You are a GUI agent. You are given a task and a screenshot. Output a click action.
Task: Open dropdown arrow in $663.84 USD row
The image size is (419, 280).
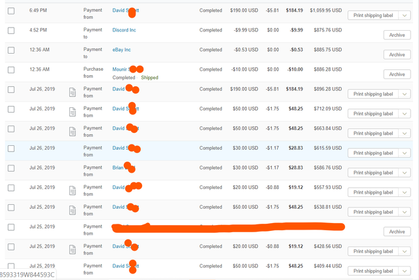pyautogui.click(x=405, y=133)
